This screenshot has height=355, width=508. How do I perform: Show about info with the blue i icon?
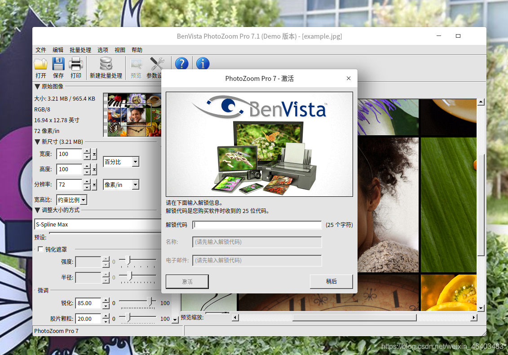click(203, 63)
